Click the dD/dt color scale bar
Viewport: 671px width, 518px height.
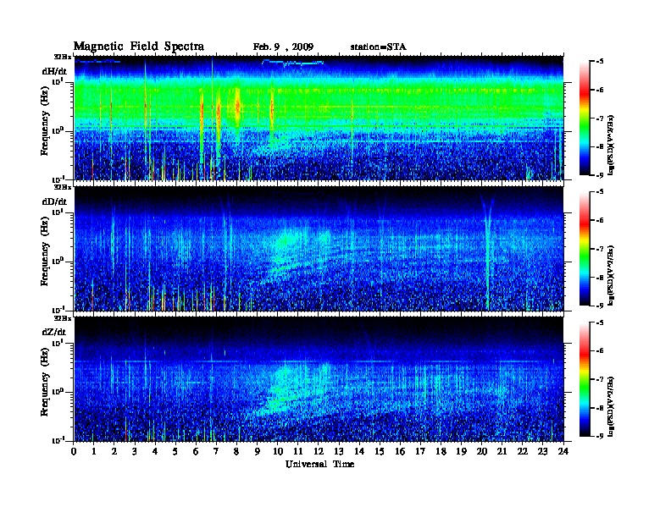(585, 249)
